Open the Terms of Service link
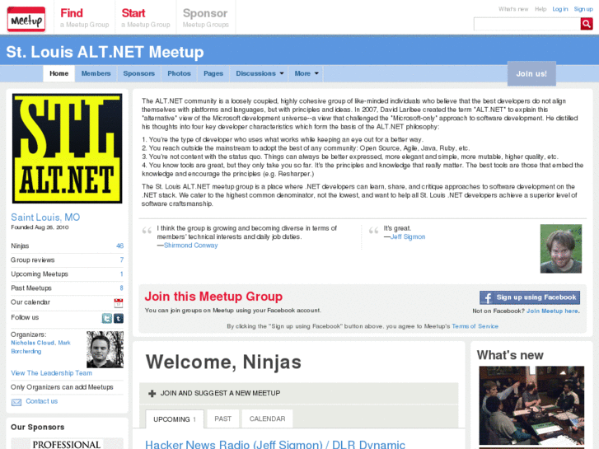The image size is (599, 449). (x=475, y=326)
